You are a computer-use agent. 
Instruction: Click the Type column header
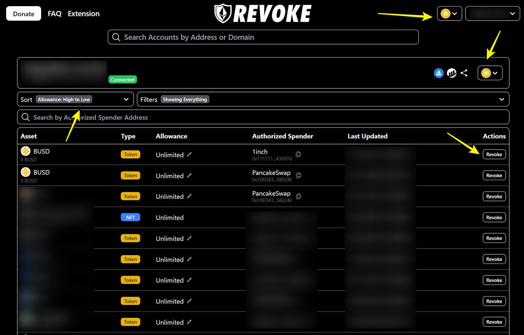(128, 136)
